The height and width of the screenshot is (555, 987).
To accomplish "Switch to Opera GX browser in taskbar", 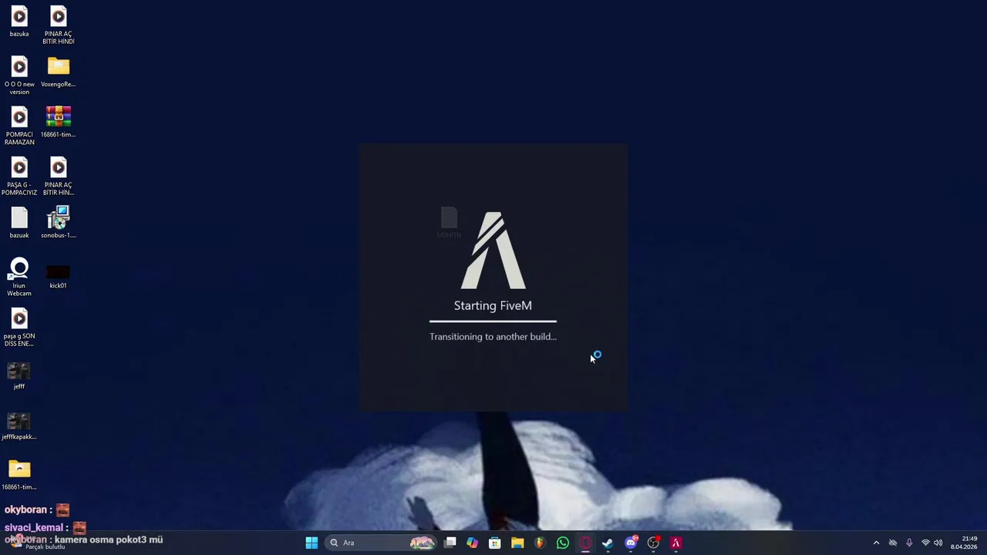I will (x=585, y=543).
